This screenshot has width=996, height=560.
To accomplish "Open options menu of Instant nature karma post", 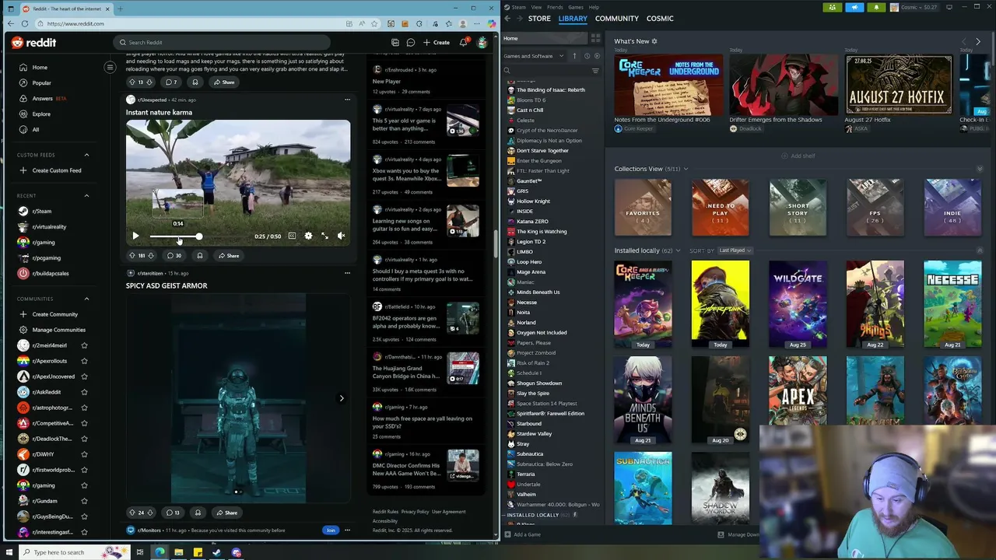I will tap(347, 100).
